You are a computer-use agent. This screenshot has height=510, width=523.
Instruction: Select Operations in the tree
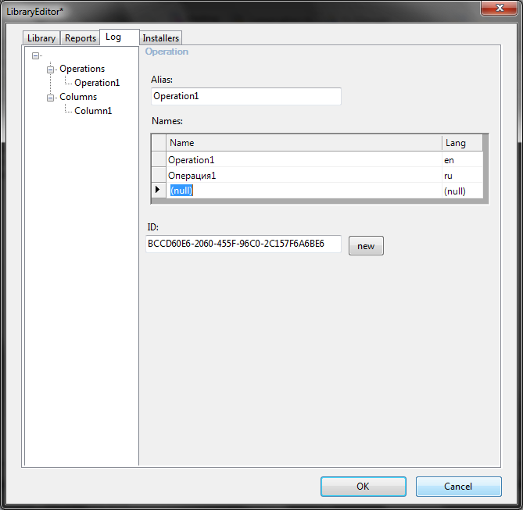coord(82,69)
